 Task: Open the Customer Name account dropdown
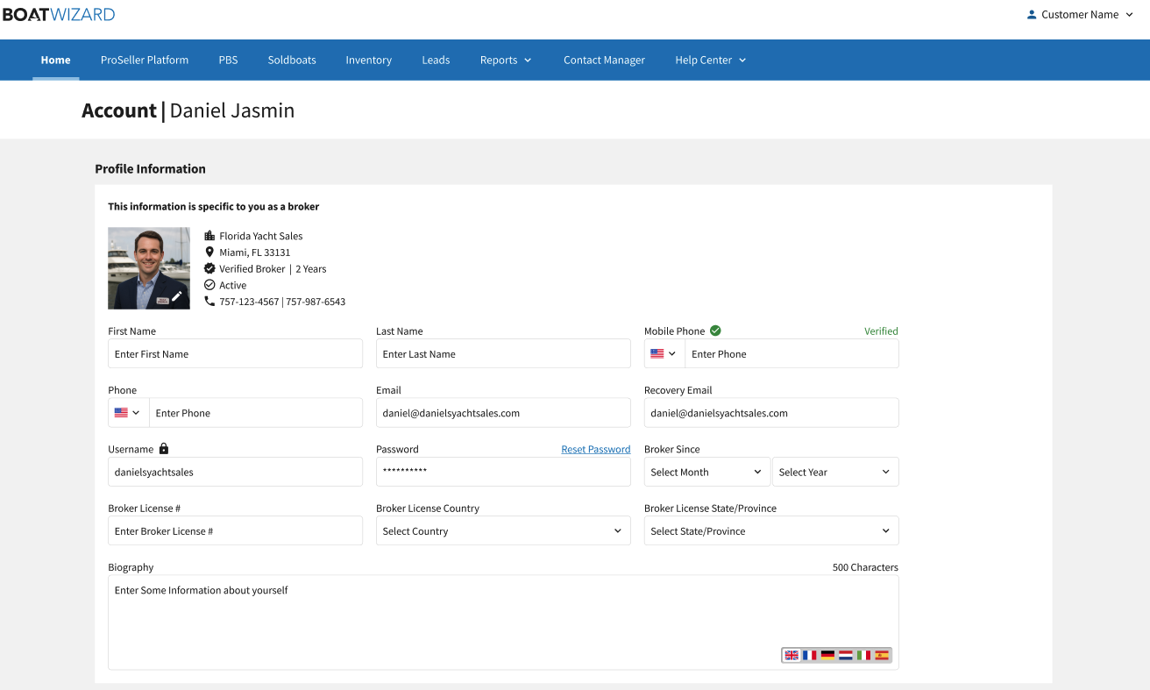(x=1080, y=14)
